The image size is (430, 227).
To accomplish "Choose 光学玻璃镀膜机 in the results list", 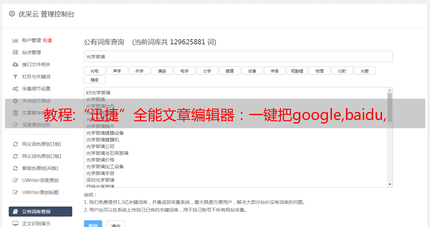I will point(102,140).
